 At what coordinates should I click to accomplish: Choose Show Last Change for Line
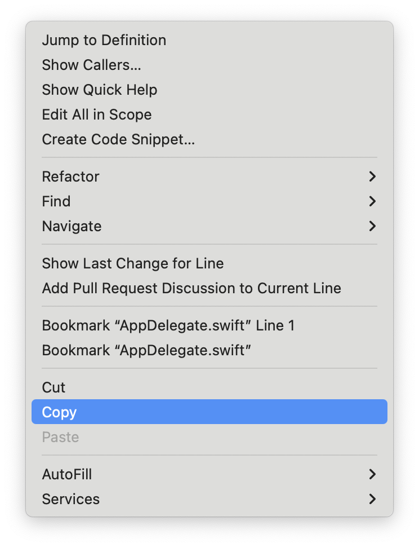tap(132, 263)
